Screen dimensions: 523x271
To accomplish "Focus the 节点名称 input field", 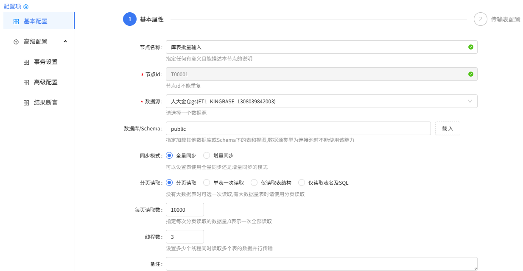I will [322, 47].
